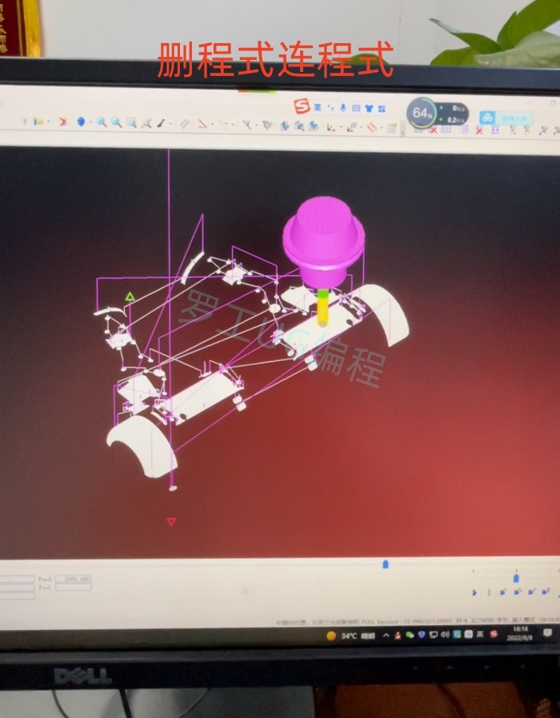
Task: Click the Sogou microphone voice input icon
Action: (x=343, y=108)
